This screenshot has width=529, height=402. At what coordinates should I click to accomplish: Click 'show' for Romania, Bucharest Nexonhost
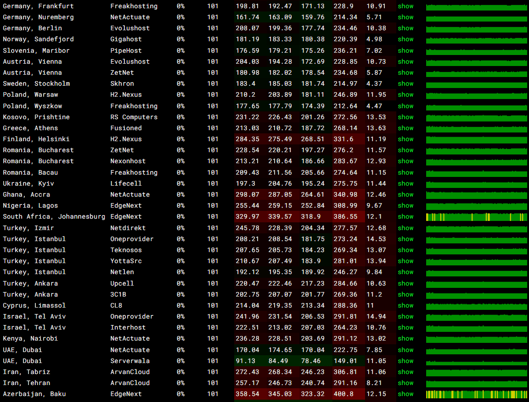(x=405, y=161)
